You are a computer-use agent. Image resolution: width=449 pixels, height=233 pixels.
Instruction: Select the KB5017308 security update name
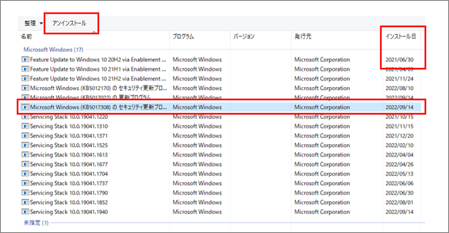(x=99, y=107)
